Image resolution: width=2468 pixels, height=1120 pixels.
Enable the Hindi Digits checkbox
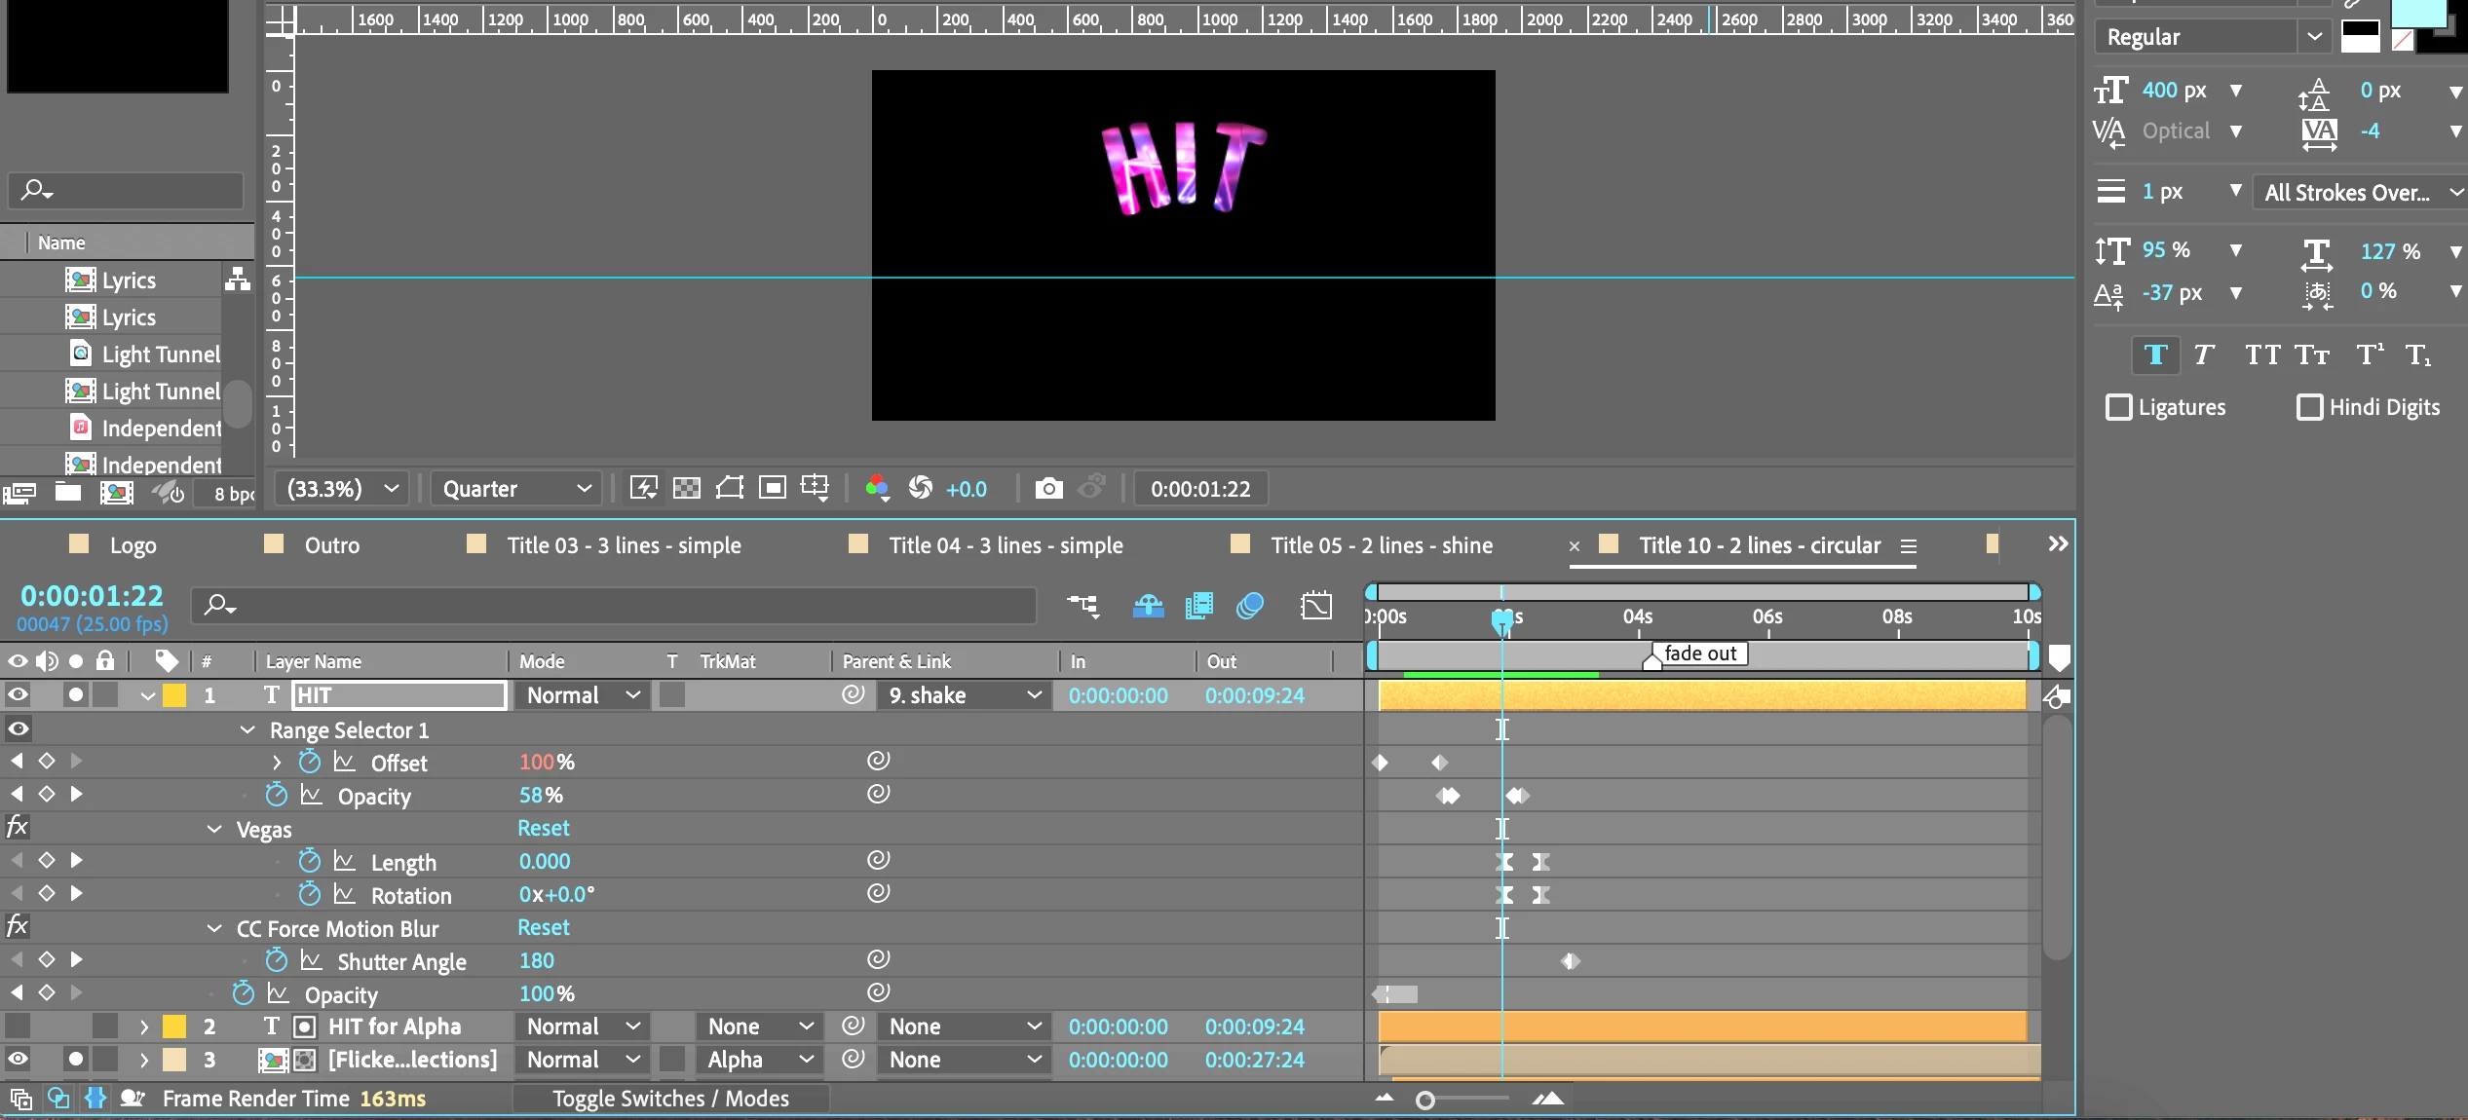(2309, 407)
